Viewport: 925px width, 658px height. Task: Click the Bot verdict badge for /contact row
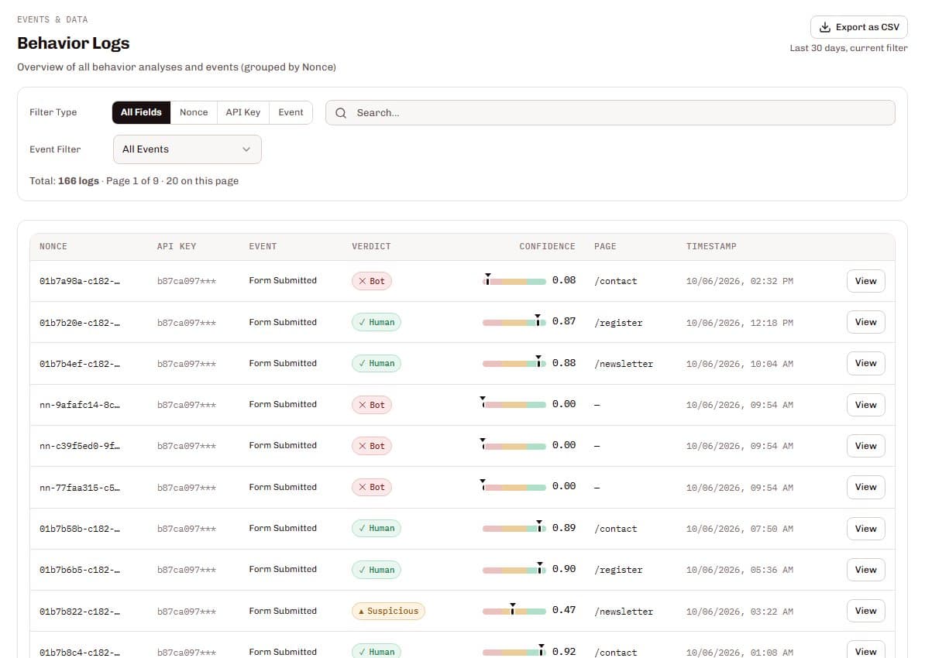coord(372,281)
